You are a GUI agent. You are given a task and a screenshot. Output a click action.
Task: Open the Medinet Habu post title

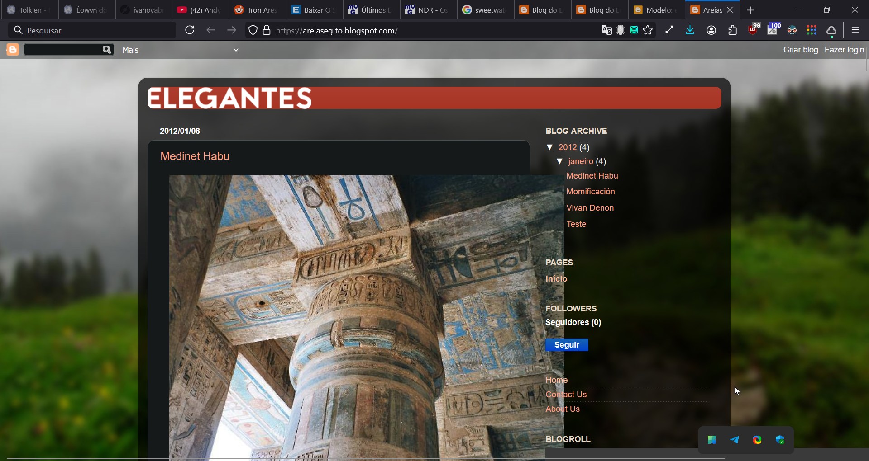[195, 156]
